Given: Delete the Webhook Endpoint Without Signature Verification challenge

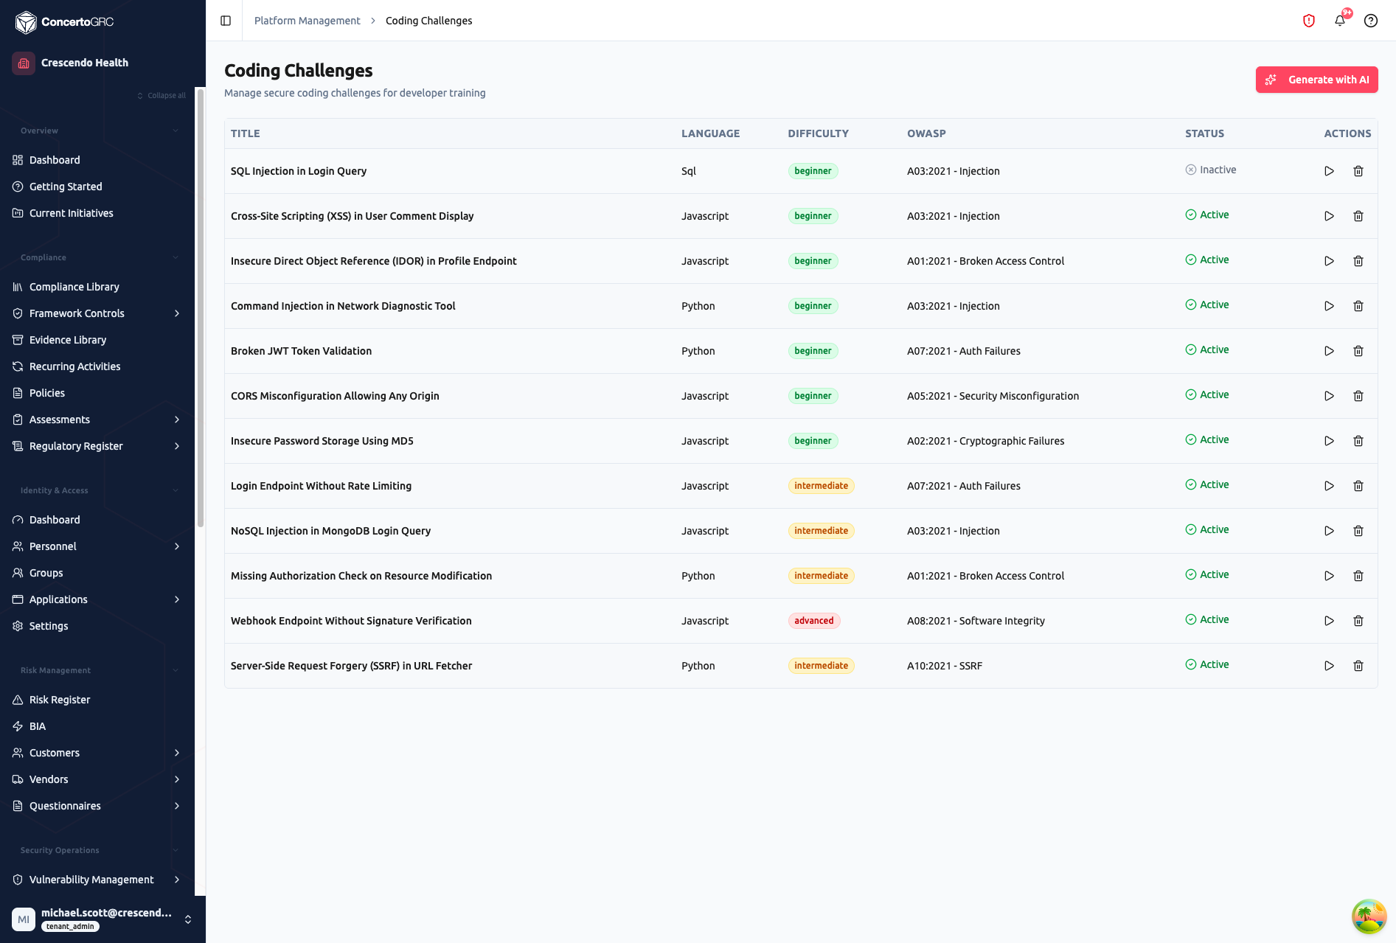Looking at the screenshot, I should [x=1358, y=621].
